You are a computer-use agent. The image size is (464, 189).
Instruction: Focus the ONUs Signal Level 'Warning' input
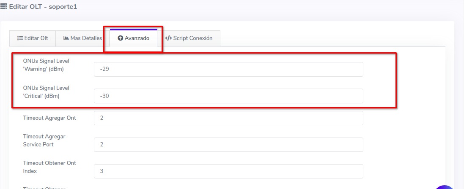pyautogui.click(x=228, y=70)
